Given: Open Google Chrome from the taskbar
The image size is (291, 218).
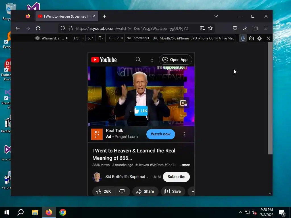Looking at the screenshot, I should (63, 212).
